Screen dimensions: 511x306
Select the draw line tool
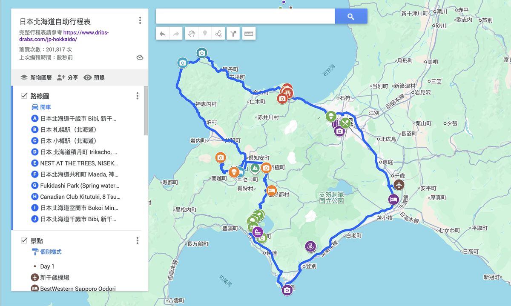(218, 33)
